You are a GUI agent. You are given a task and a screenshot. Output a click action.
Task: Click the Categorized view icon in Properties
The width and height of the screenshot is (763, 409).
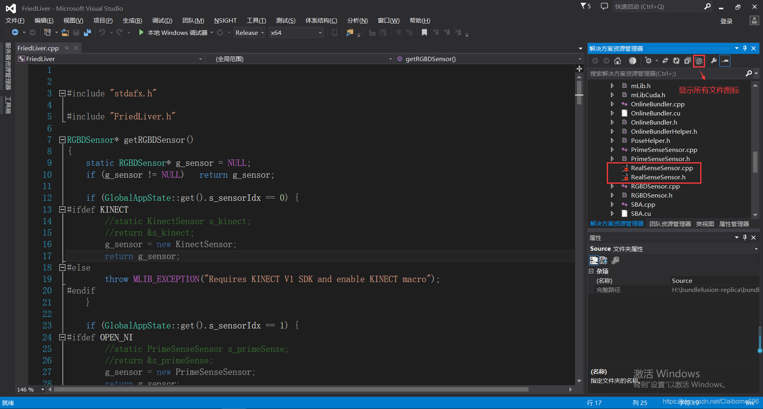594,260
